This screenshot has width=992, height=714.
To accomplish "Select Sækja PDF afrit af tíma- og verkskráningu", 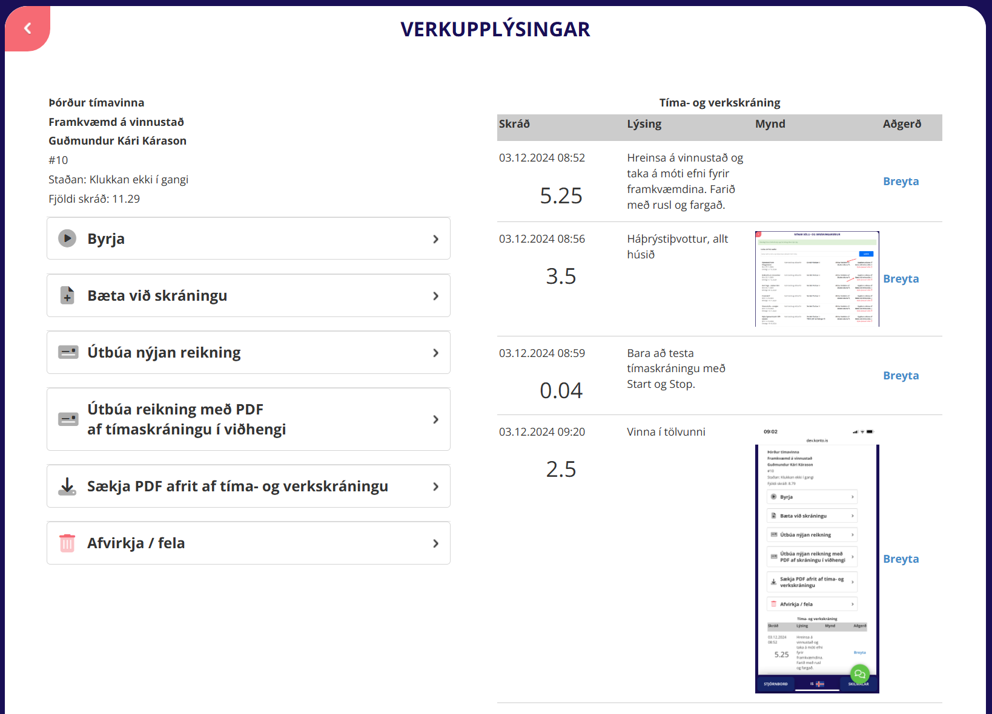I will tap(237, 486).
